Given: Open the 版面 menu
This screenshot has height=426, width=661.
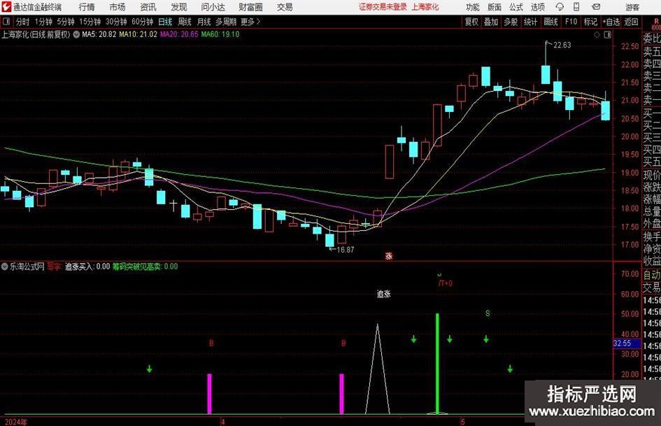Looking at the screenshot, I should coord(494,7).
